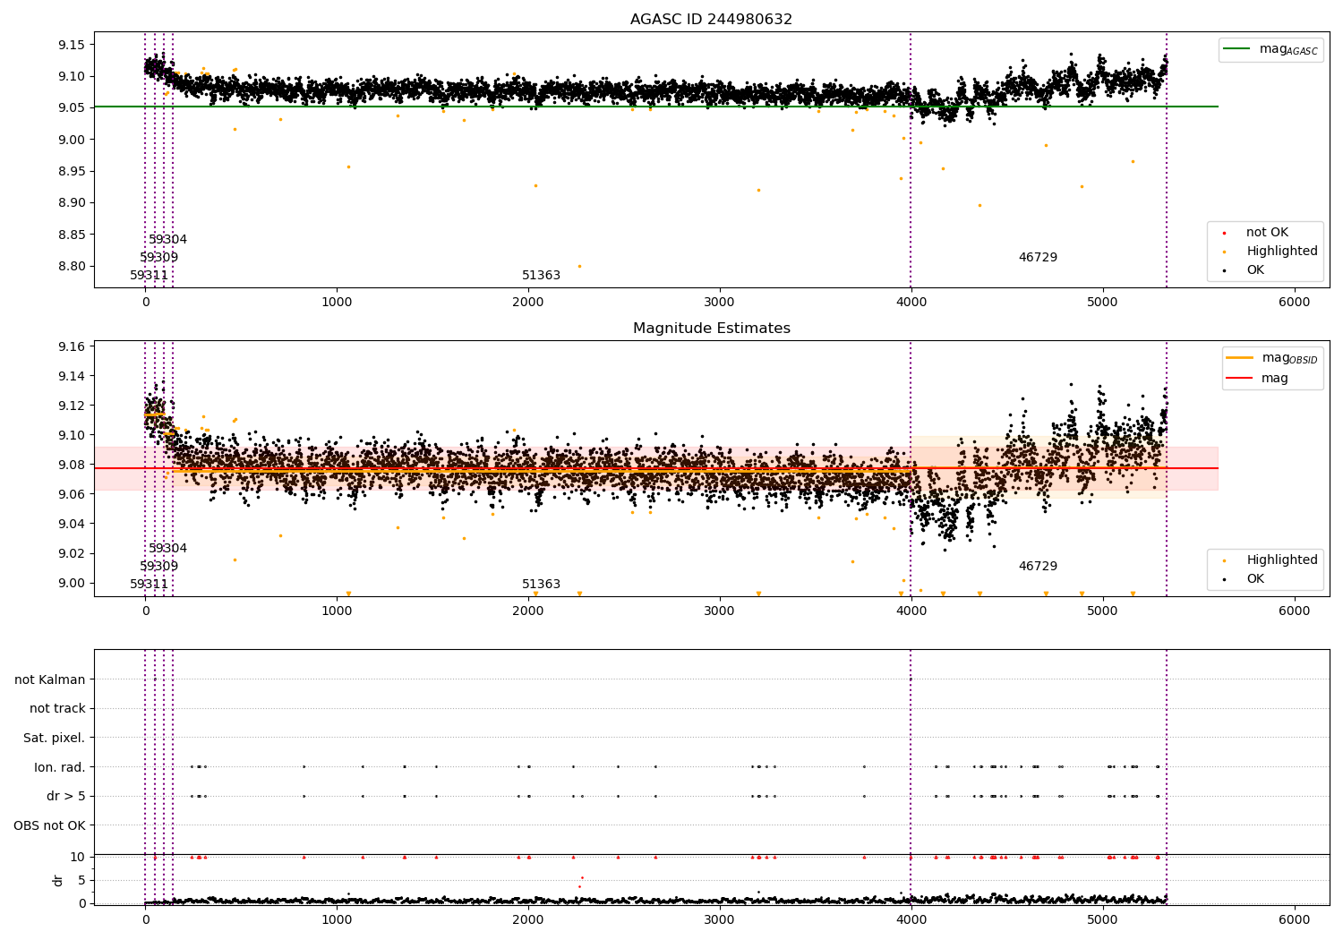1343x940 pixels.
Task: Click the 4000 x-tick under the bottom plot
Action: 911,919
